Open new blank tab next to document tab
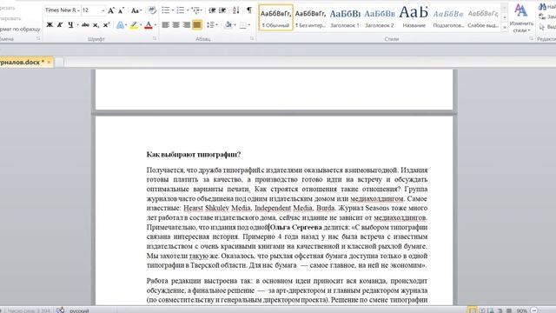Viewport: 556px width, 313px height. coord(59,62)
